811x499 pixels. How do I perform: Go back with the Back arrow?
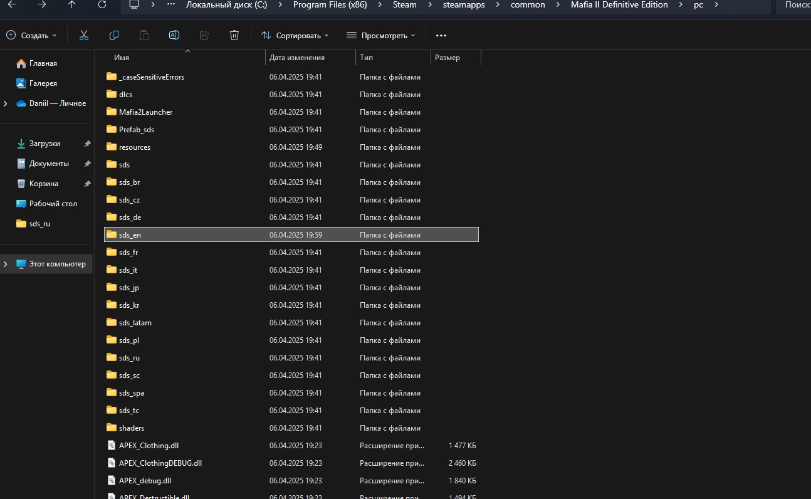coord(12,4)
